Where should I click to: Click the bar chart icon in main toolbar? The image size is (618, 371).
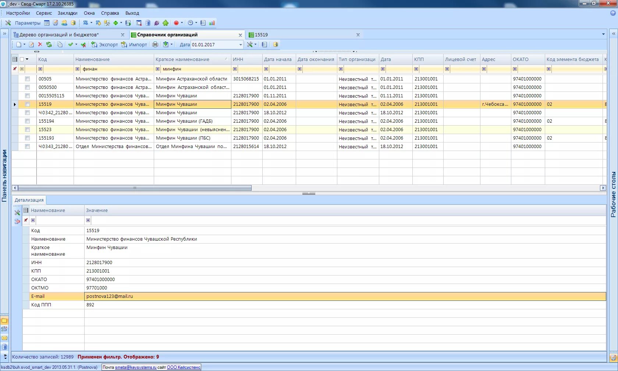(212, 23)
